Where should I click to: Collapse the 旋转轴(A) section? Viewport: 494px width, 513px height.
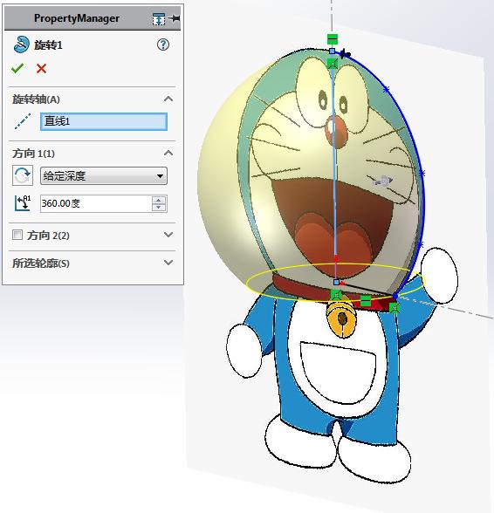[168, 99]
